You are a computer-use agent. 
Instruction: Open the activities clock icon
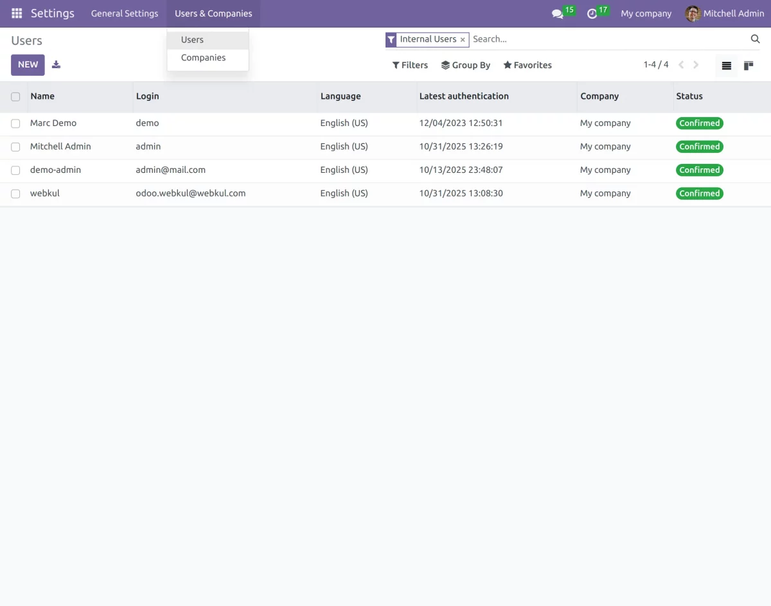[592, 13]
